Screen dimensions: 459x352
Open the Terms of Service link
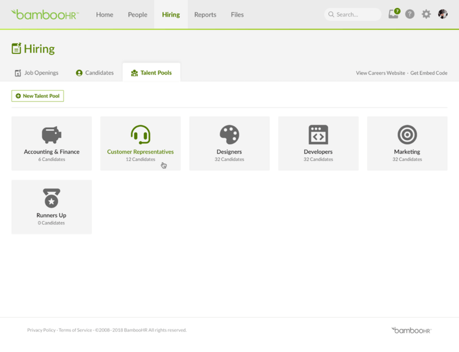pyautogui.click(x=75, y=330)
